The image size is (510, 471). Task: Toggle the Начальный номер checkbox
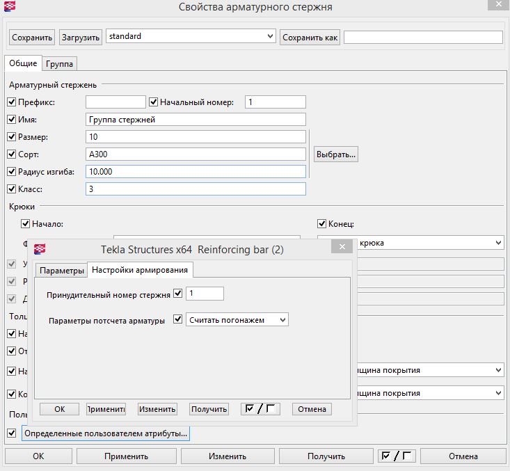tap(154, 102)
